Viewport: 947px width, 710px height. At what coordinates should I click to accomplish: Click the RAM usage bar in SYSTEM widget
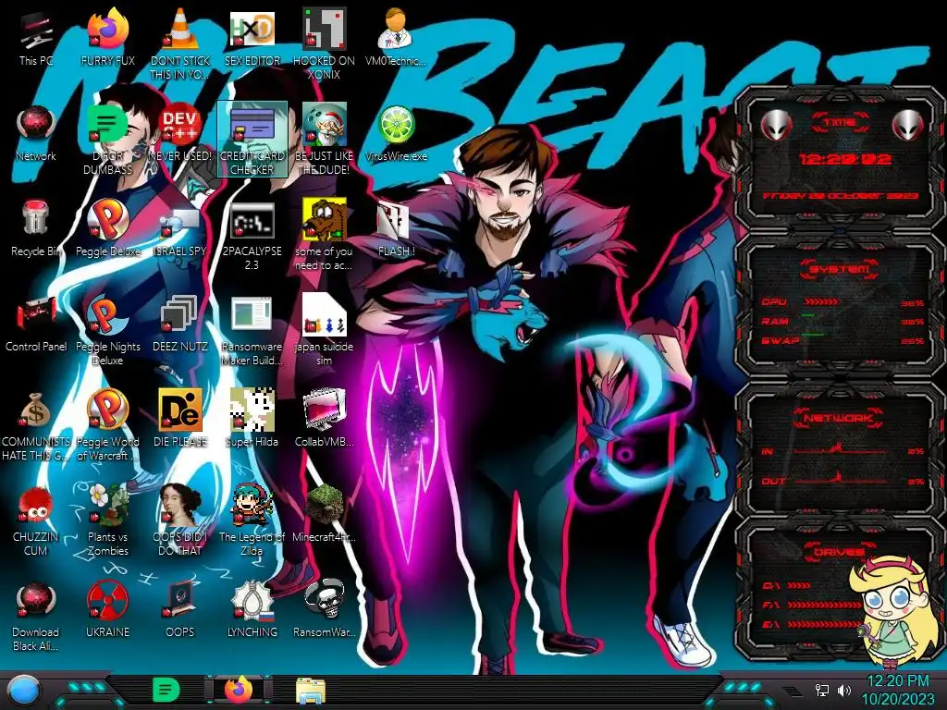click(808, 316)
